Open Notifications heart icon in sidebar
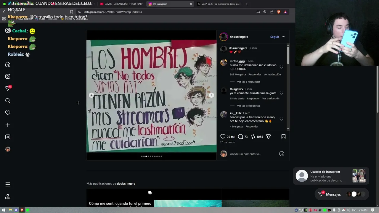 (x=8, y=113)
